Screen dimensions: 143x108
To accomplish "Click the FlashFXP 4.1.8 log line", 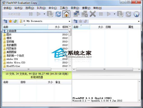I will [x=92, y=98].
